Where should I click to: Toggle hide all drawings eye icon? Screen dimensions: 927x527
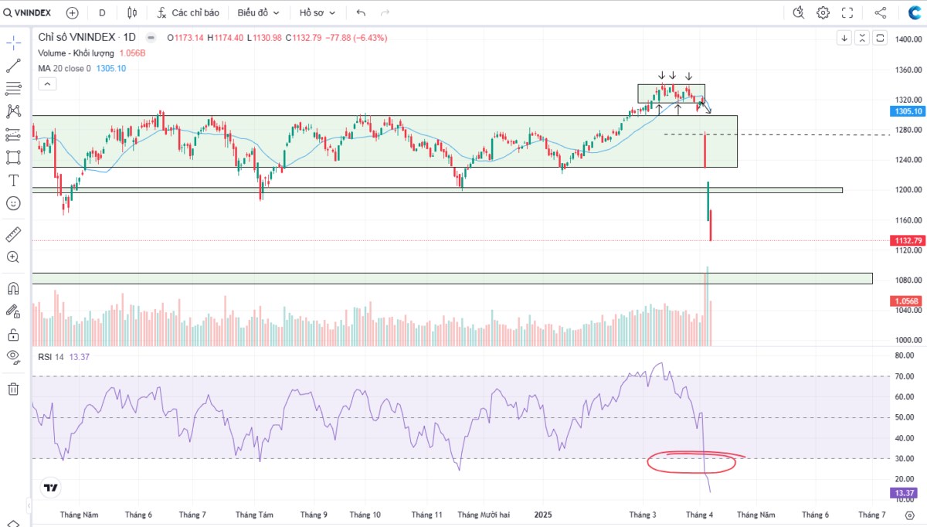click(x=13, y=356)
